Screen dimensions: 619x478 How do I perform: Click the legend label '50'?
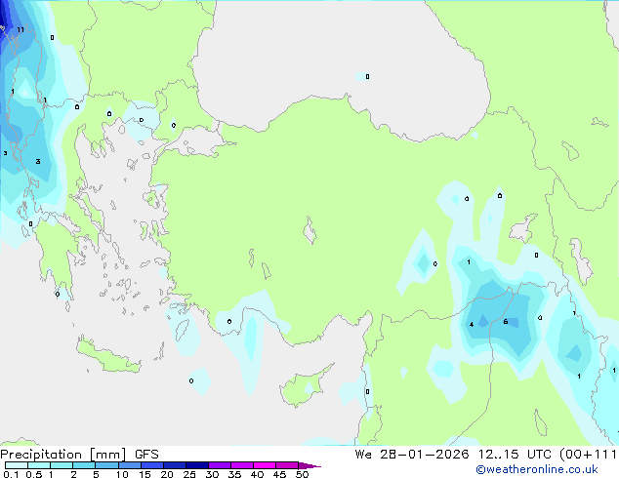(x=302, y=474)
